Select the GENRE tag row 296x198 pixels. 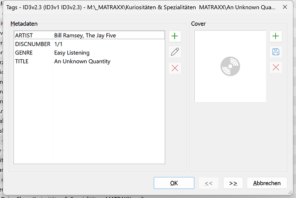pos(89,53)
